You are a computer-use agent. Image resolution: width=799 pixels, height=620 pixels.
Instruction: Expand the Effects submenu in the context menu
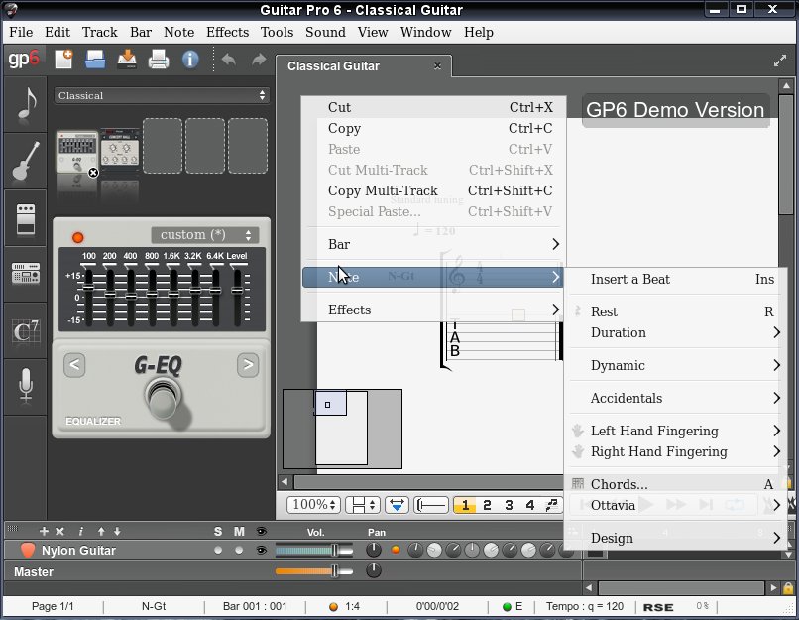433,310
